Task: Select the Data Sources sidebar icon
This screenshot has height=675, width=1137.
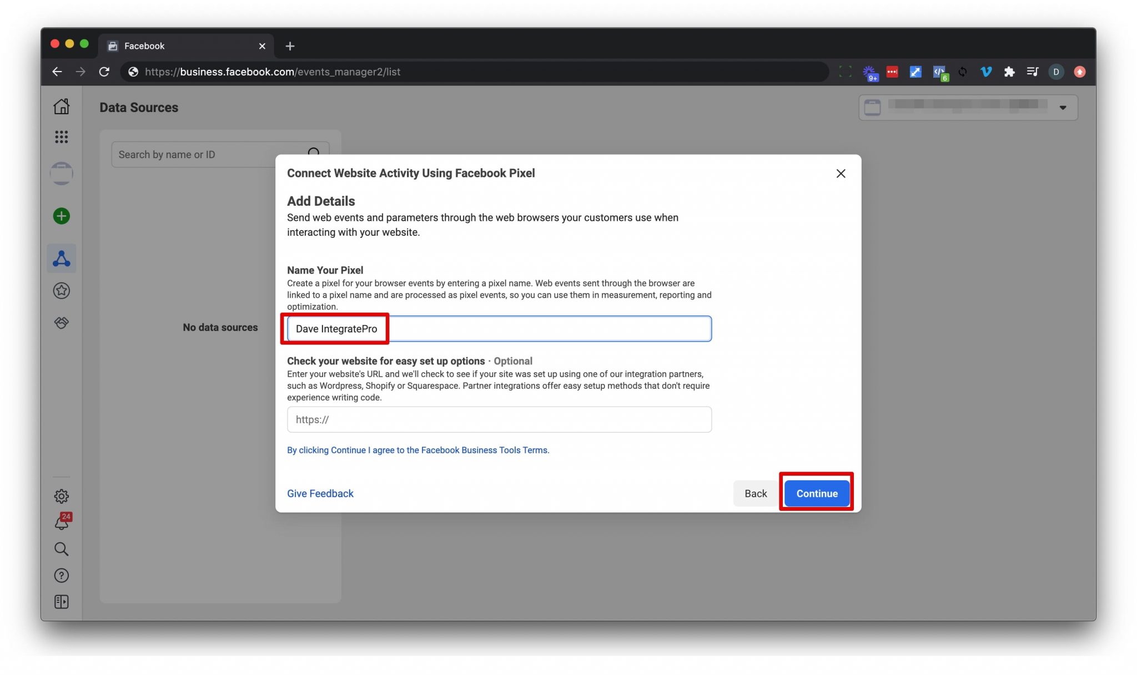Action: point(61,258)
